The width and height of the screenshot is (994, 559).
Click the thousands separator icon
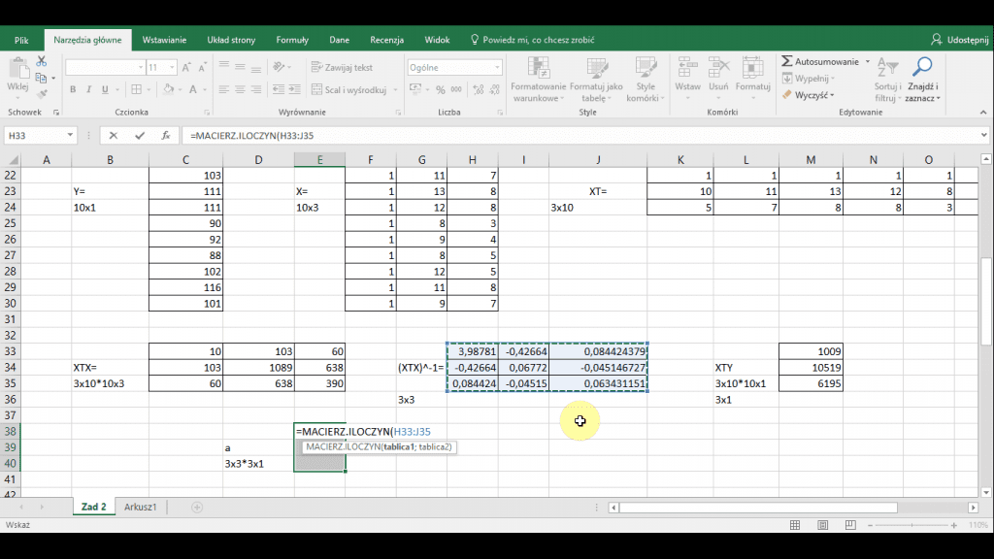pyautogui.click(x=456, y=90)
